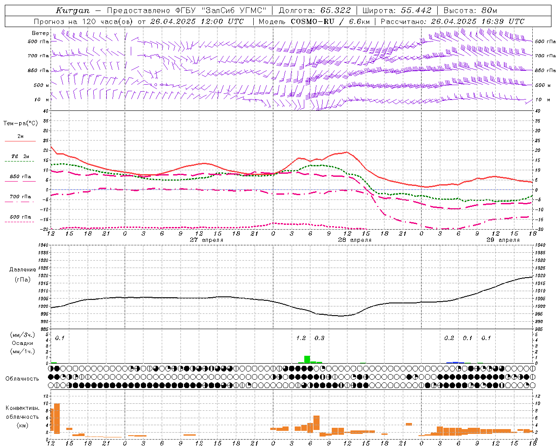Click the '(гПа)' unit under Давление
The width and height of the screenshot is (558, 447).
pos(23,279)
